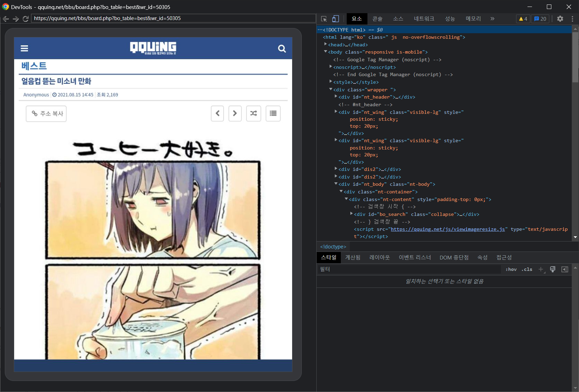Expand the style element node

(331, 82)
